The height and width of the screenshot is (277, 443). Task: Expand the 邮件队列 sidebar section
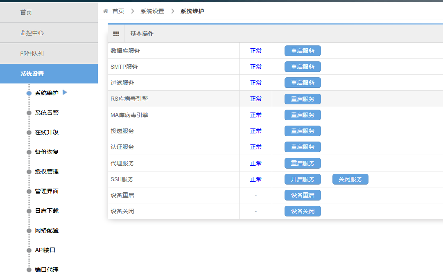point(49,53)
